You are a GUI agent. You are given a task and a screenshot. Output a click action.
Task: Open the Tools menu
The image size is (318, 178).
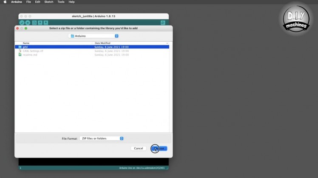61,2
